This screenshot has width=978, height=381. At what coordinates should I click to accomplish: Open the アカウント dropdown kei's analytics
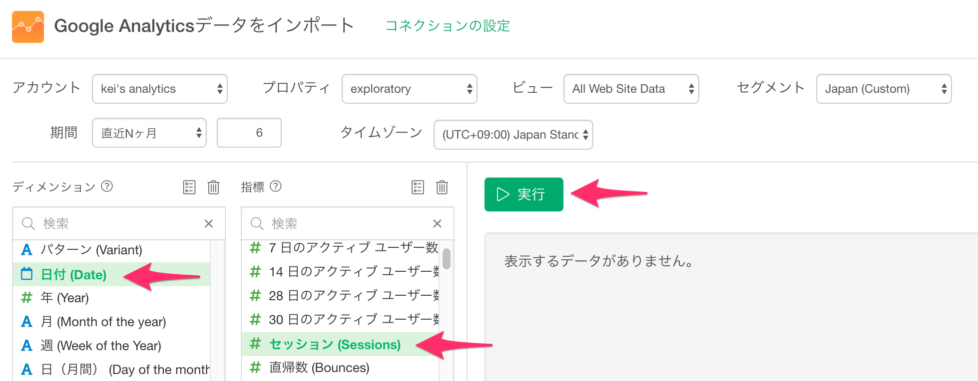click(160, 89)
